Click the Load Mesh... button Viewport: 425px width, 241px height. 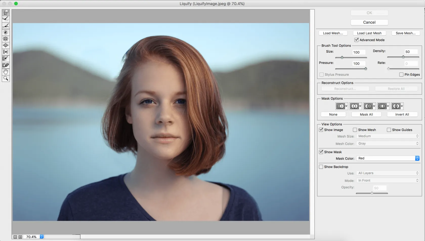(333, 33)
